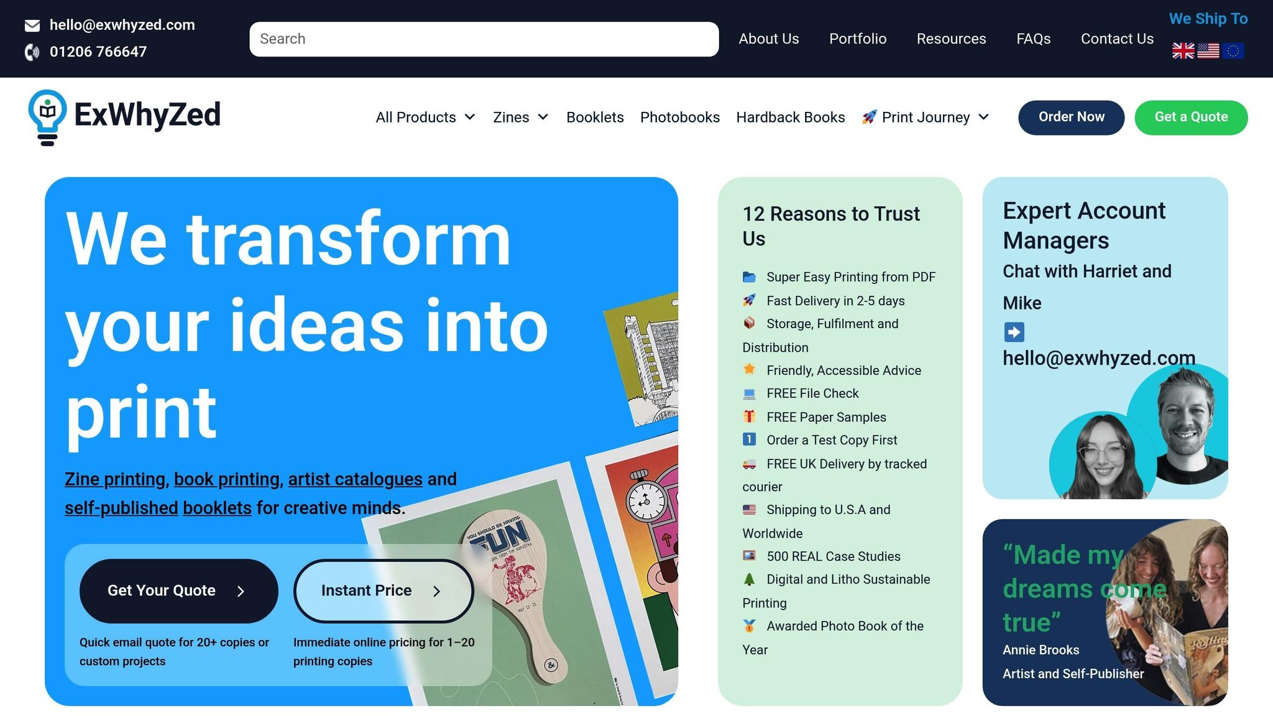Go to Hardback Books page
This screenshot has width=1273, height=716.
tap(790, 117)
